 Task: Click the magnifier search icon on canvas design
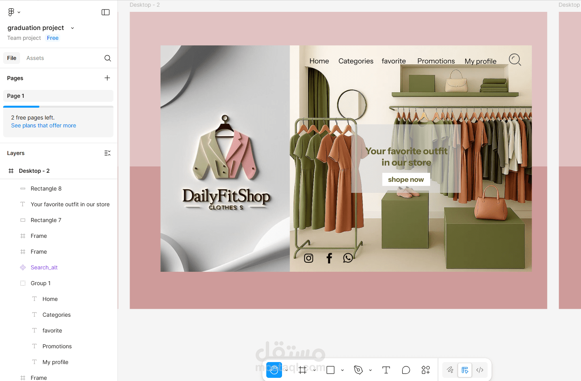tap(515, 60)
